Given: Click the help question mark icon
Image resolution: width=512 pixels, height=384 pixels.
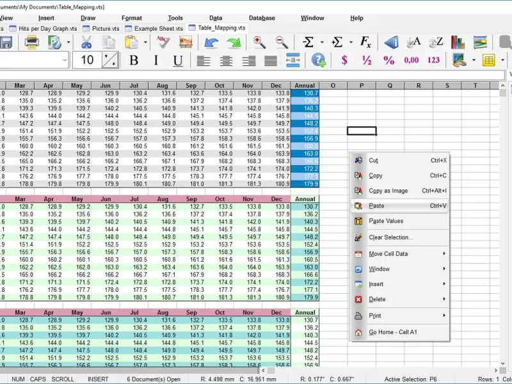Looking at the screenshot, I should [318, 60].
